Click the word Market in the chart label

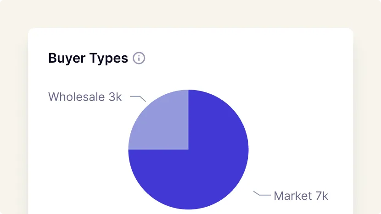[292, 196]
